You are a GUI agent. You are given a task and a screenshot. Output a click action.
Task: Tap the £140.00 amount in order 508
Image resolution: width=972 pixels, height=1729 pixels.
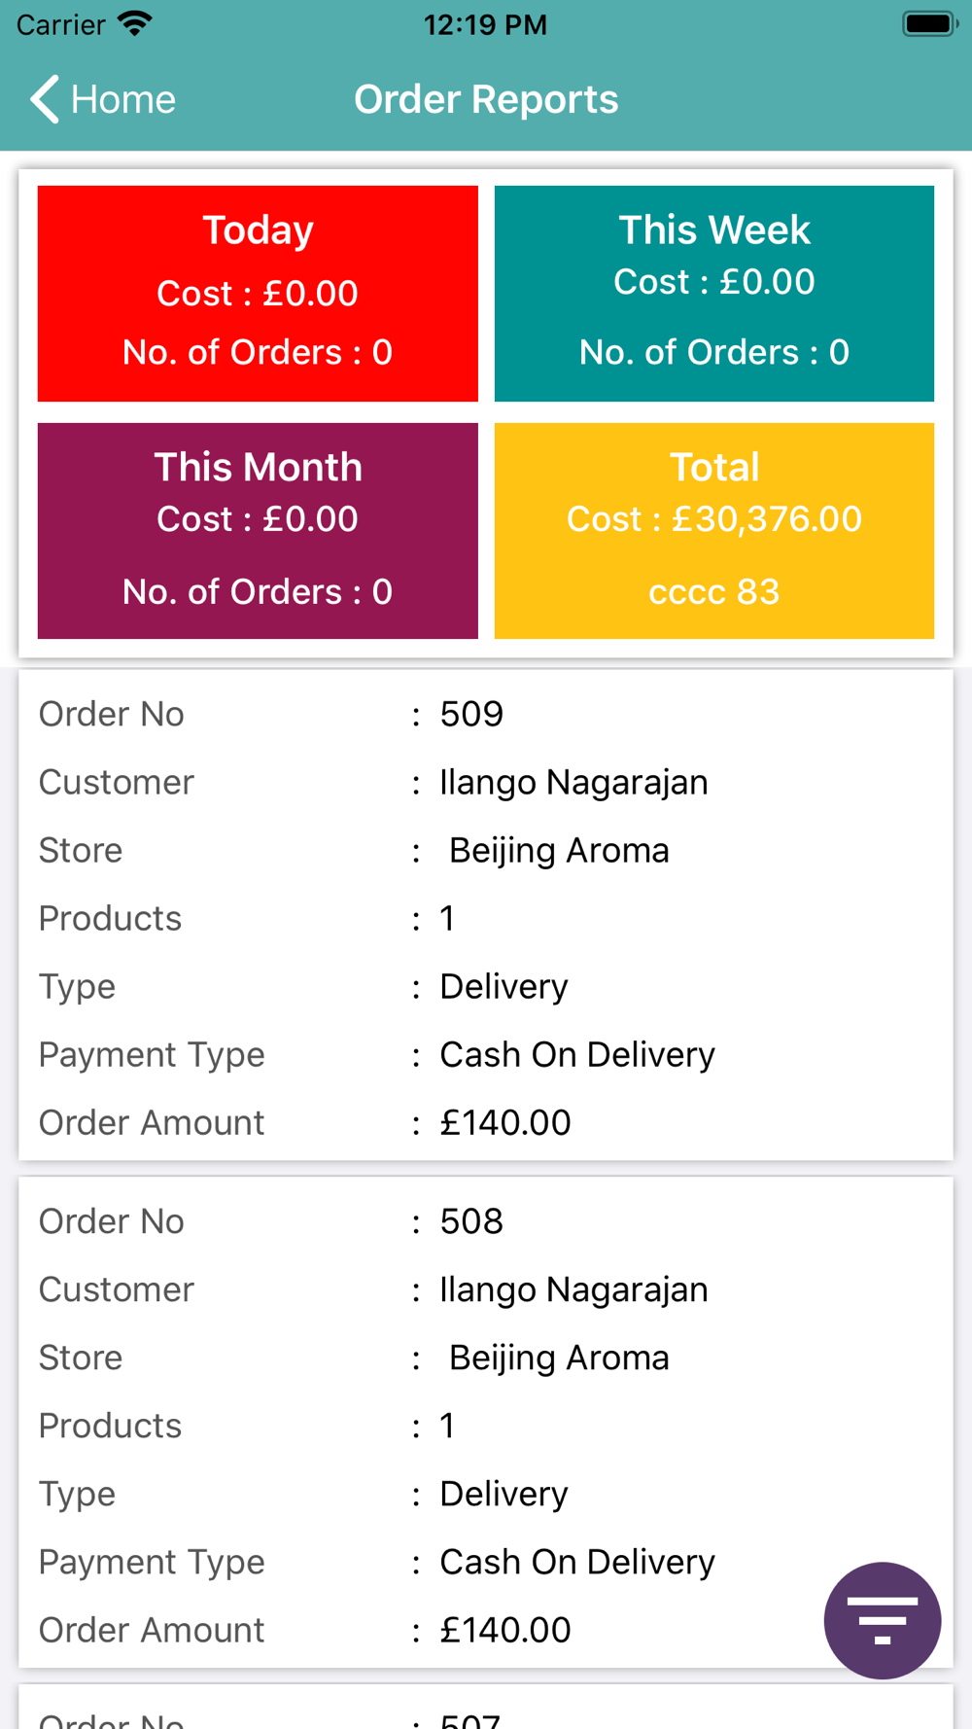(505, 1630)
